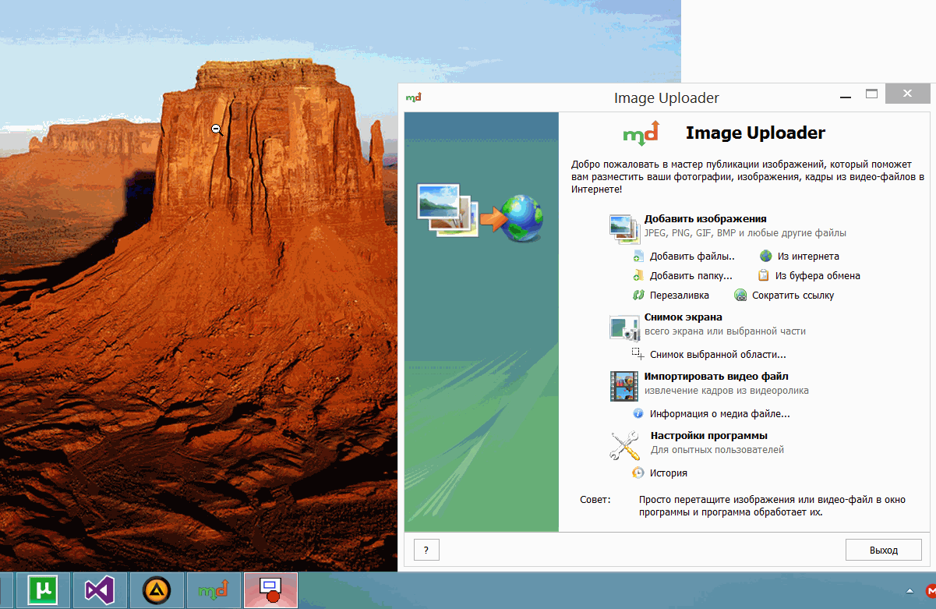
Task: Click the clock icon next to "История"
Action: (638, 473)
